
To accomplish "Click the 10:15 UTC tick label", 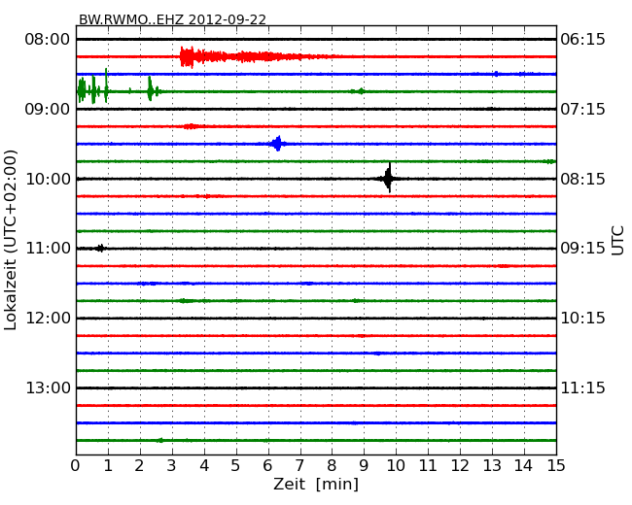I will pos(582,319).
